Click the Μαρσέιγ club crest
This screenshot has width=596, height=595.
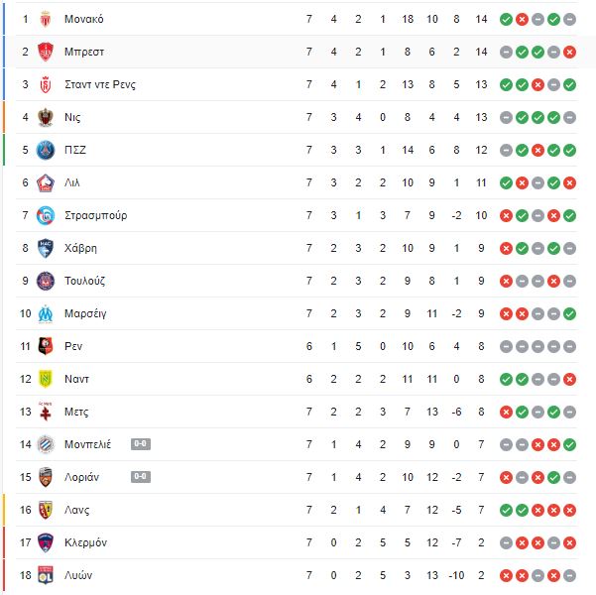pyautogui.click(x=46, y=313)
